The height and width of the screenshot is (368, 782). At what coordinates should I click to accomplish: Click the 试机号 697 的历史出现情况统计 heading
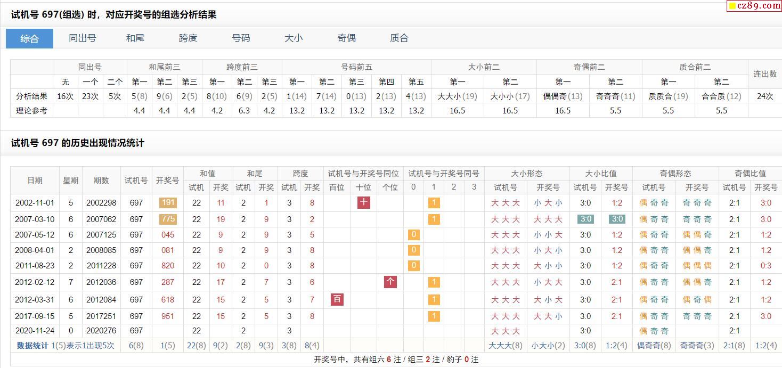click(x=78, y=143)
